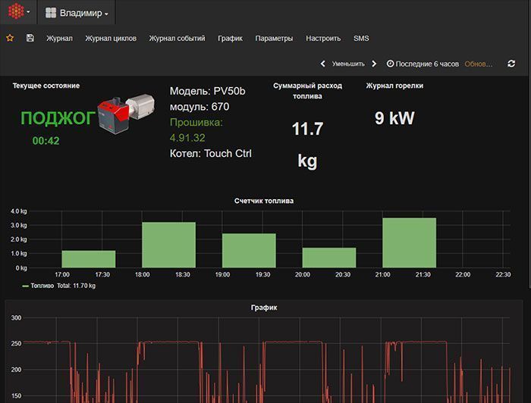Viewport: 531px width, 403px height.
Task: Star this dashboard as favorite
Action: tap(10, 38)
